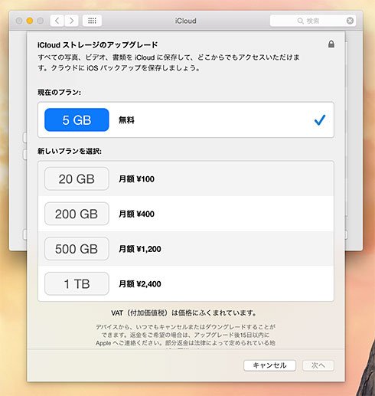Click the 次へ button
Image resolution: width=375 pixels, height=396 pixels.
[x=318, y=365]
